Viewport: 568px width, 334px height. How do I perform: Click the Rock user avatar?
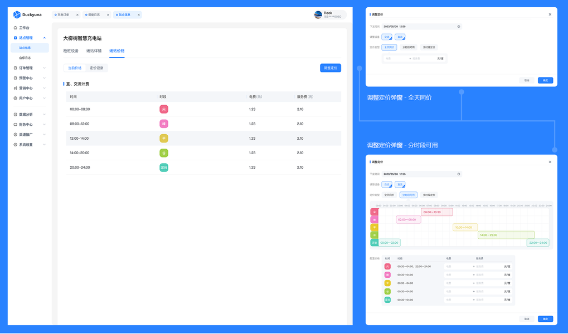tap(318, 15)
